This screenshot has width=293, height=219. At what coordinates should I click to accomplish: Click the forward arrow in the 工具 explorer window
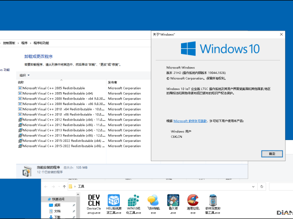point(53,187)
